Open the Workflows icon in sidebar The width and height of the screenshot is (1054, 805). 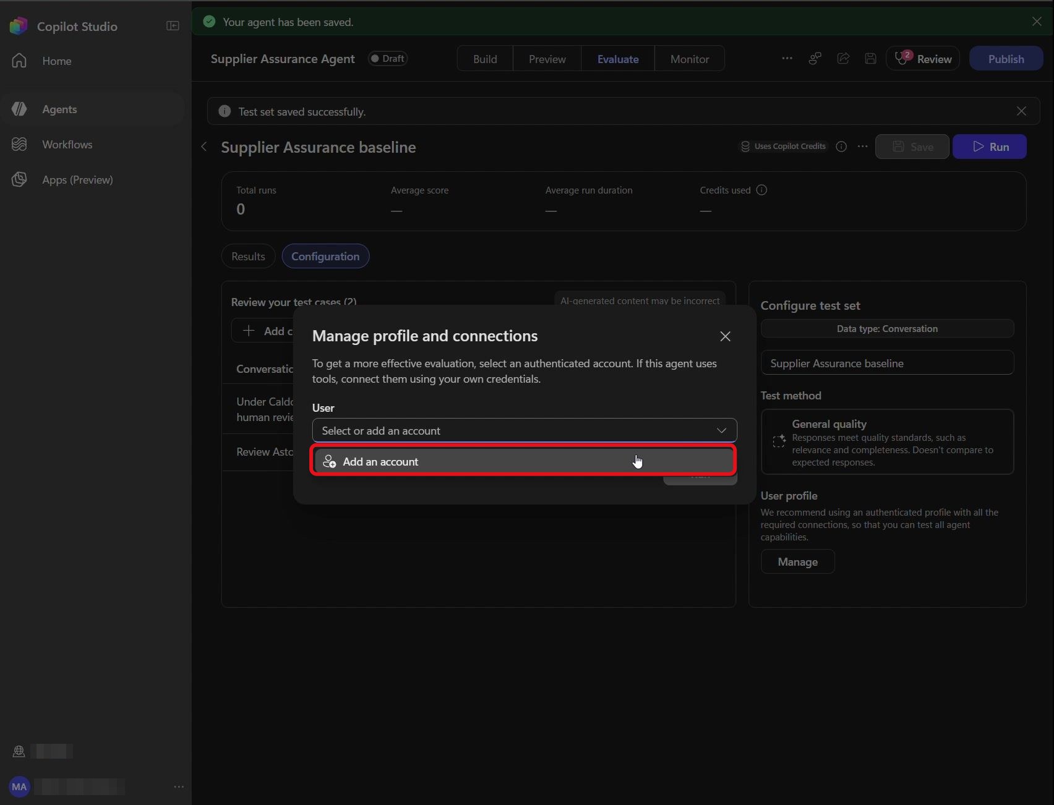(20, 144)
